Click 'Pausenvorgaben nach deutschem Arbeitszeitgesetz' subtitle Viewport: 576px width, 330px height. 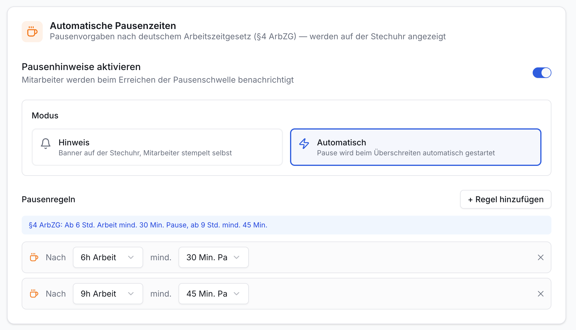[x=248, y=36]
